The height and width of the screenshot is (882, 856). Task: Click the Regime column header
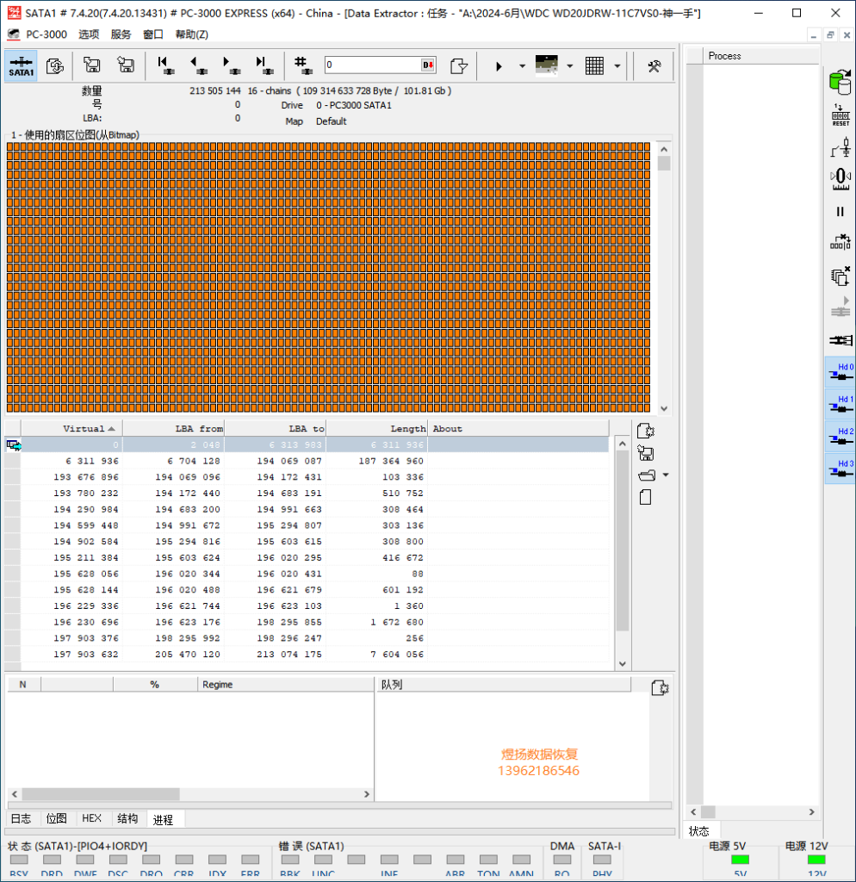coord(286,685)
